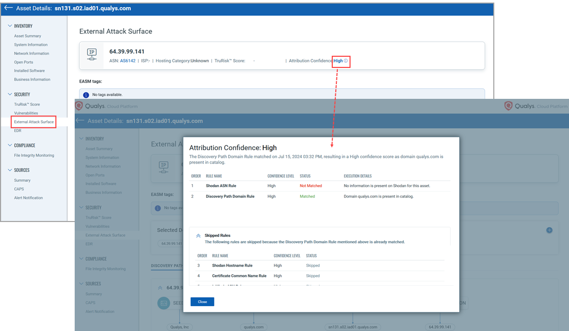Screen dimensions: 569x331
Task: Click the Not Matched status text
Action: (310, 186)
